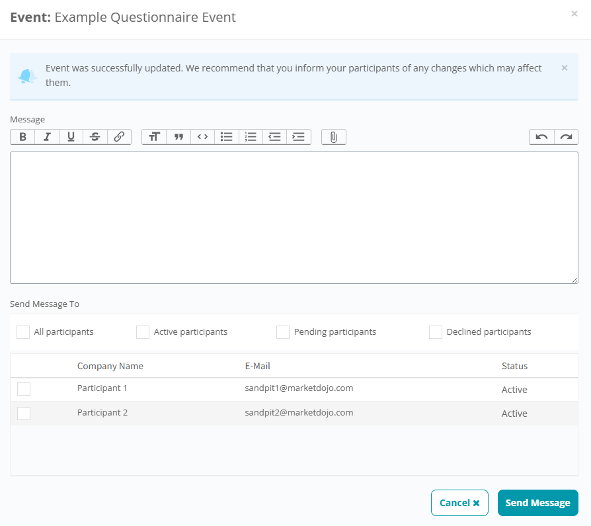The image size is (591, 526).
Task: Click the Company Name column header
Action: [x=110, y=366]
